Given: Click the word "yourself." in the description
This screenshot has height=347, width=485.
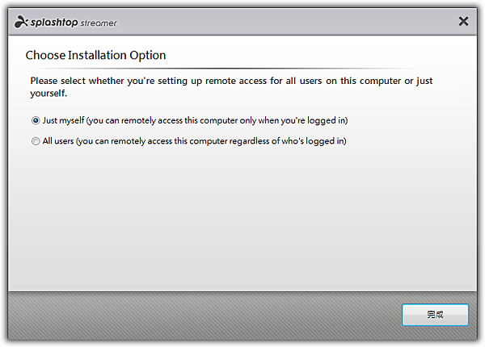Looking at the screenshot, I should coord(48,94).
